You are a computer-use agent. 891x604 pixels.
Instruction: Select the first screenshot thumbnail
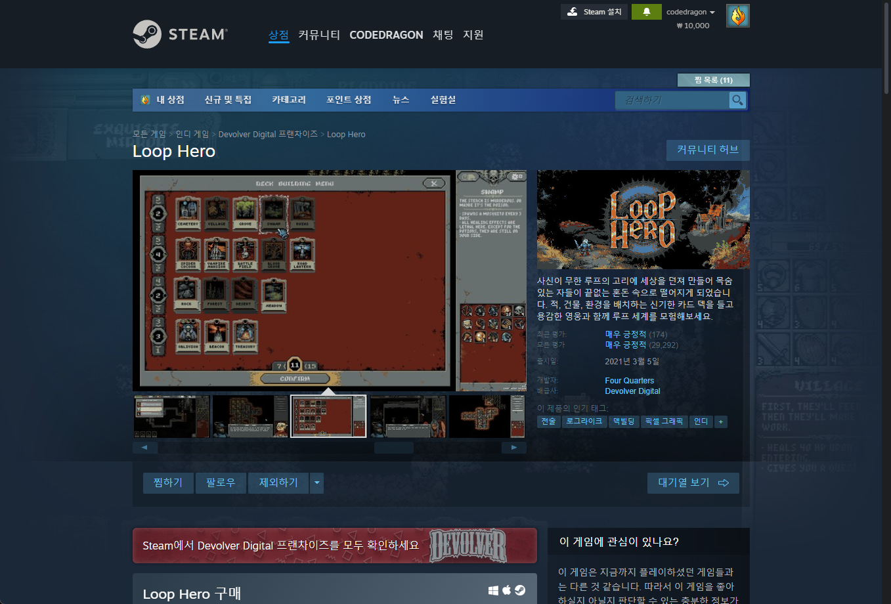[x=171, y=416]
